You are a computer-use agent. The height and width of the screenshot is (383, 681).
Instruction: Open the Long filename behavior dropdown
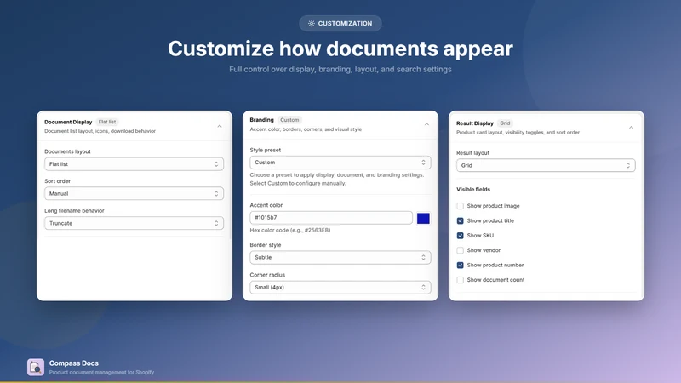[x=134, y=223]
